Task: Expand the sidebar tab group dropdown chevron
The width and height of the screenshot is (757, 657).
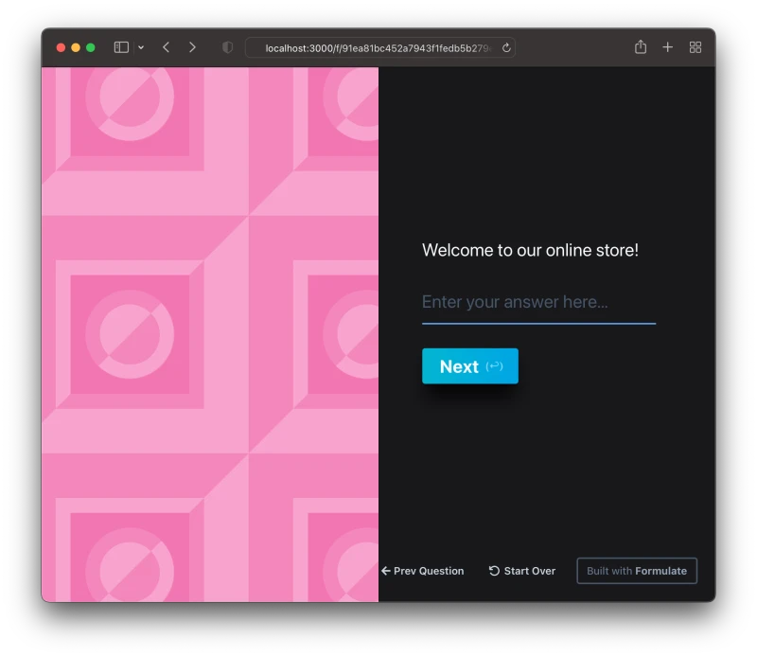Action: (x=141, y=47)
